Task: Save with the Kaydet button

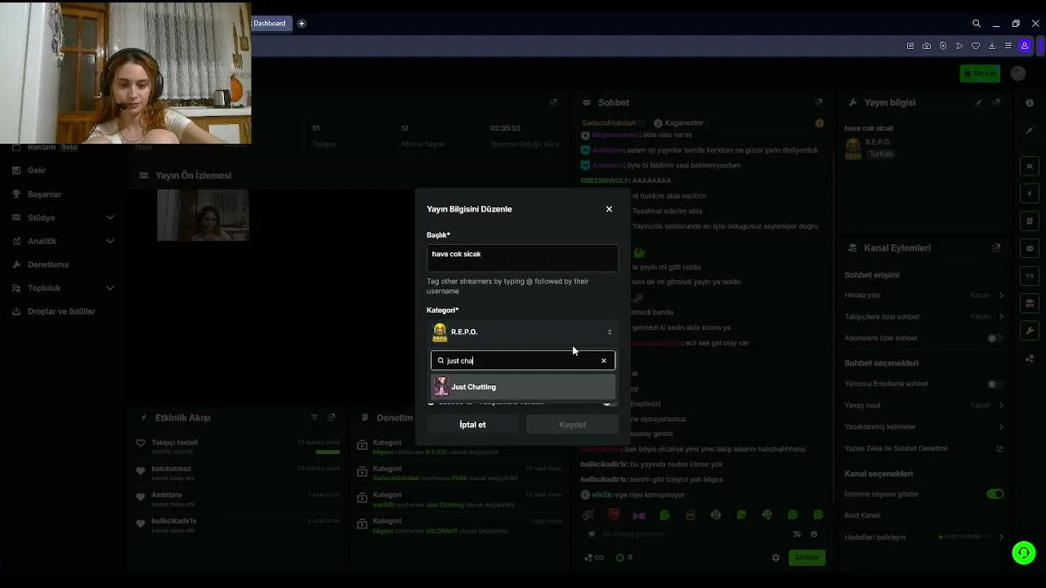Action: coord(572,425)
